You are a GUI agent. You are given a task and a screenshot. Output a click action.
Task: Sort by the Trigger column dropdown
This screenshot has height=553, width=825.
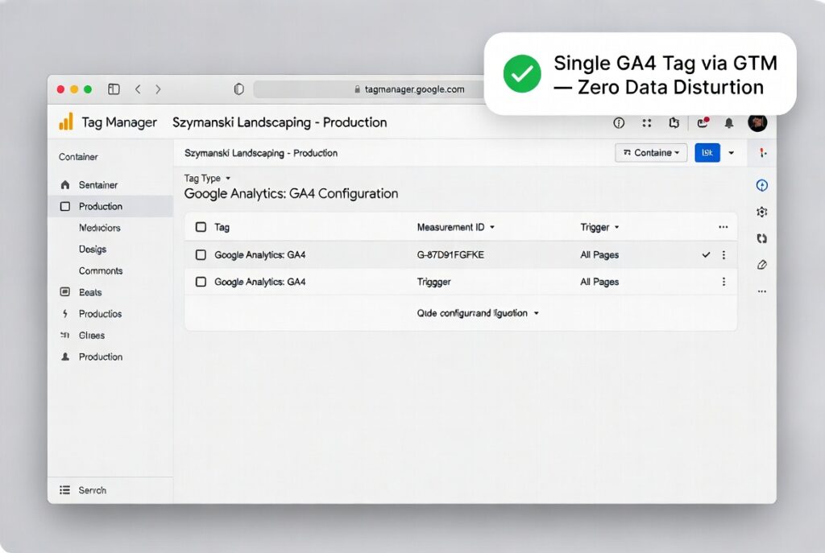coord(599,227)
